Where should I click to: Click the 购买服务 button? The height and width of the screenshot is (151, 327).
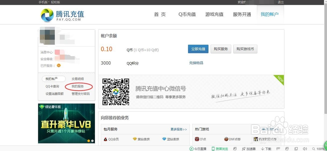click(x=221, y=49)
